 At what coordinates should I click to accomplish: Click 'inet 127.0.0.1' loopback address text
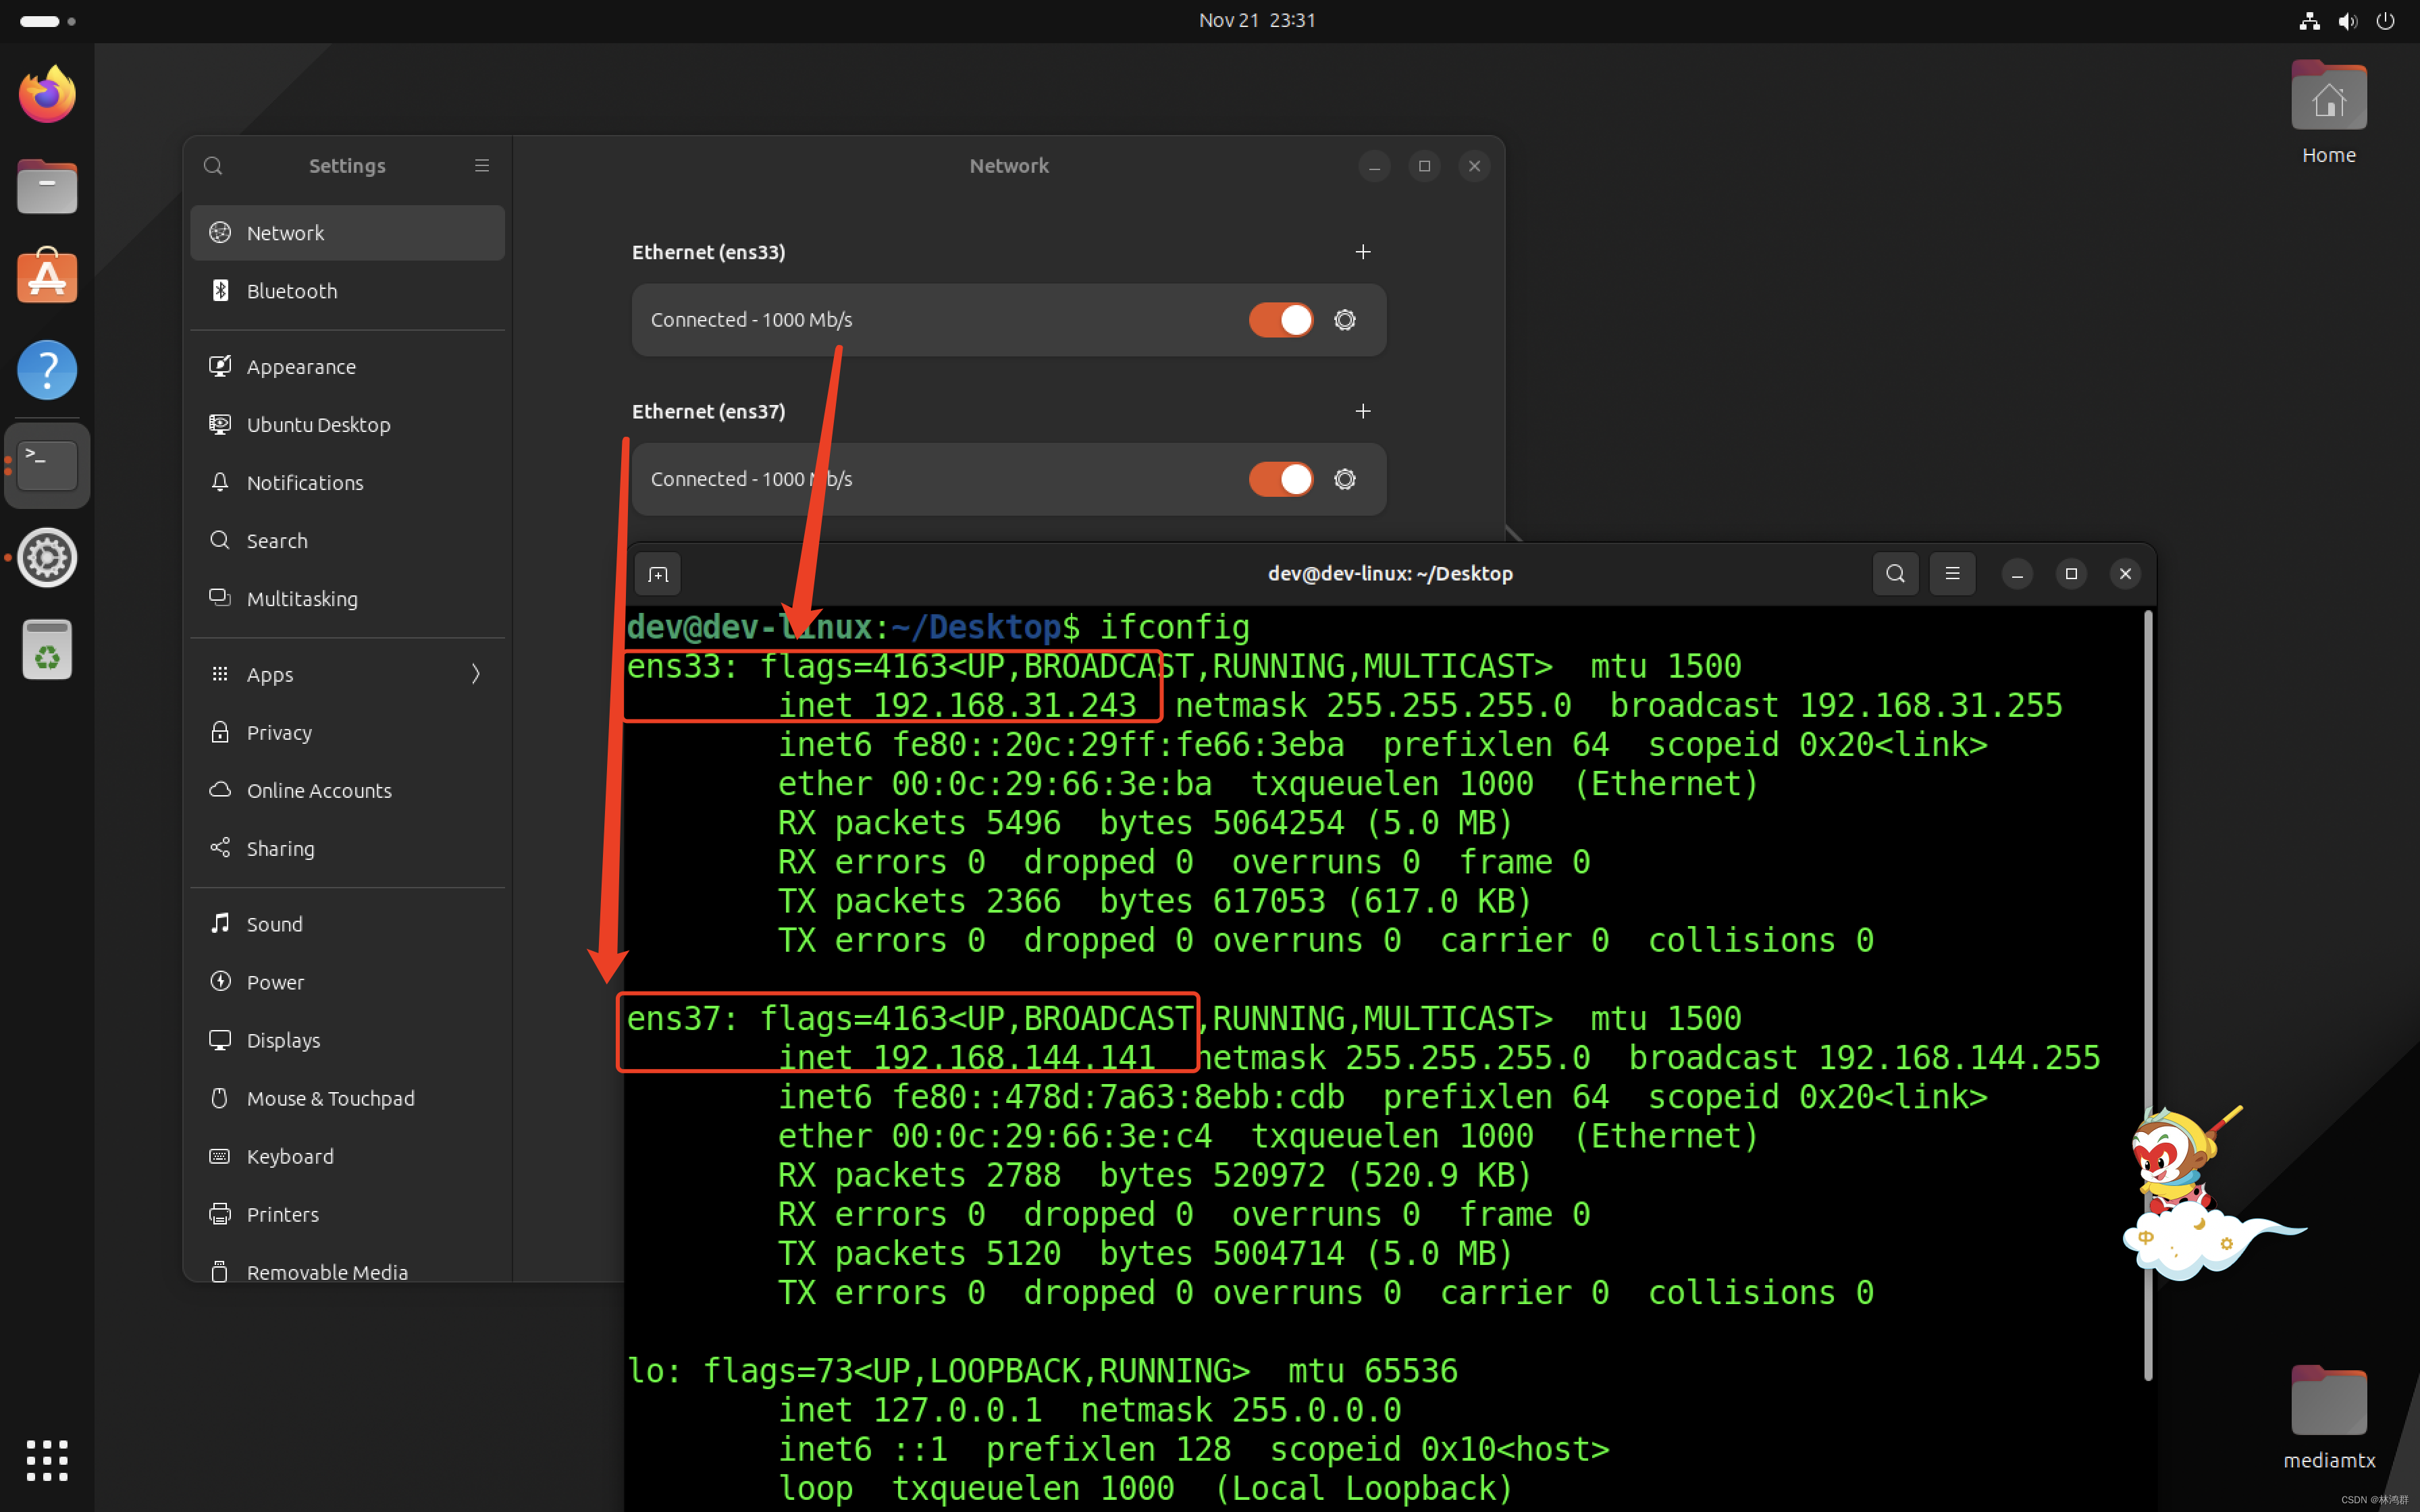point(910,1410)
